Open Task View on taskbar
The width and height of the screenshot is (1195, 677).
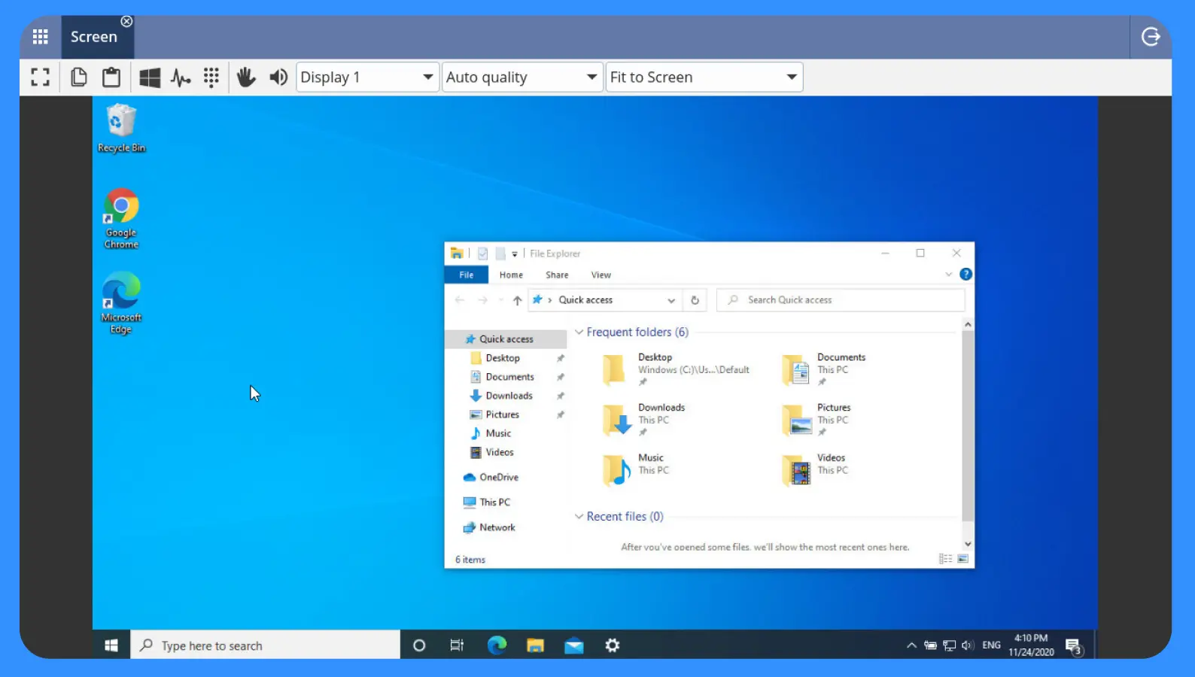pos(457,645)
